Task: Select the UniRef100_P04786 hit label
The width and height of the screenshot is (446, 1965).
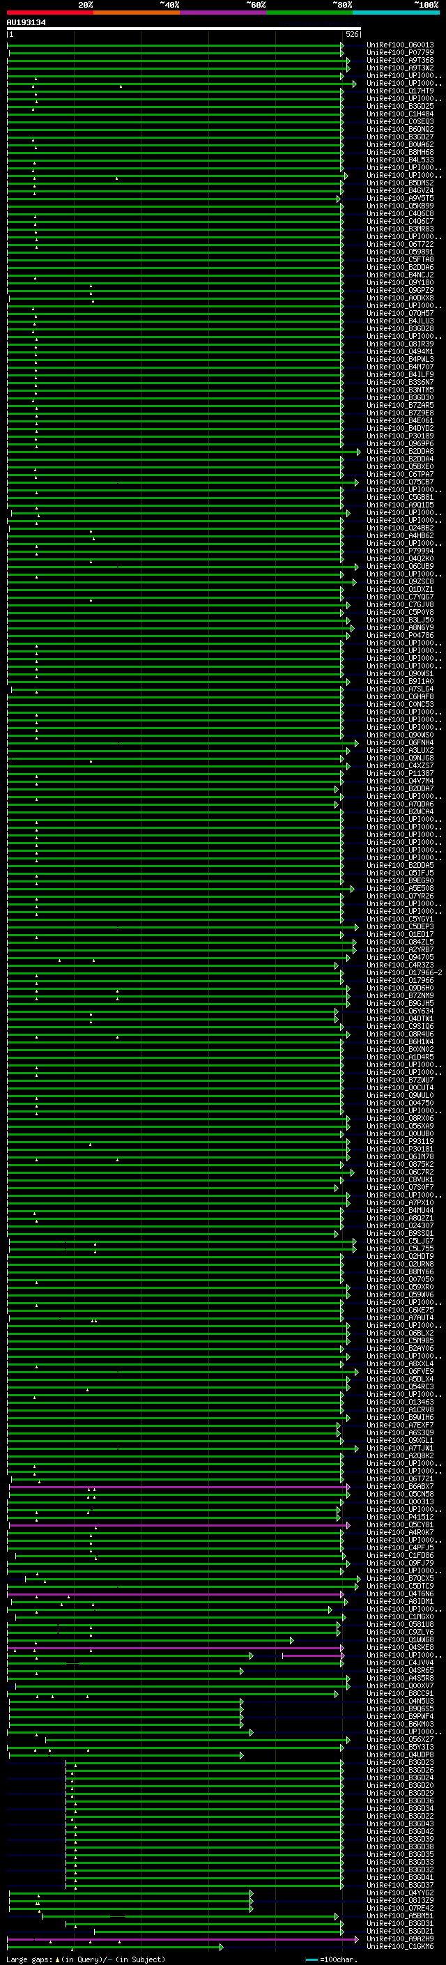Action: tap(400, 636)
